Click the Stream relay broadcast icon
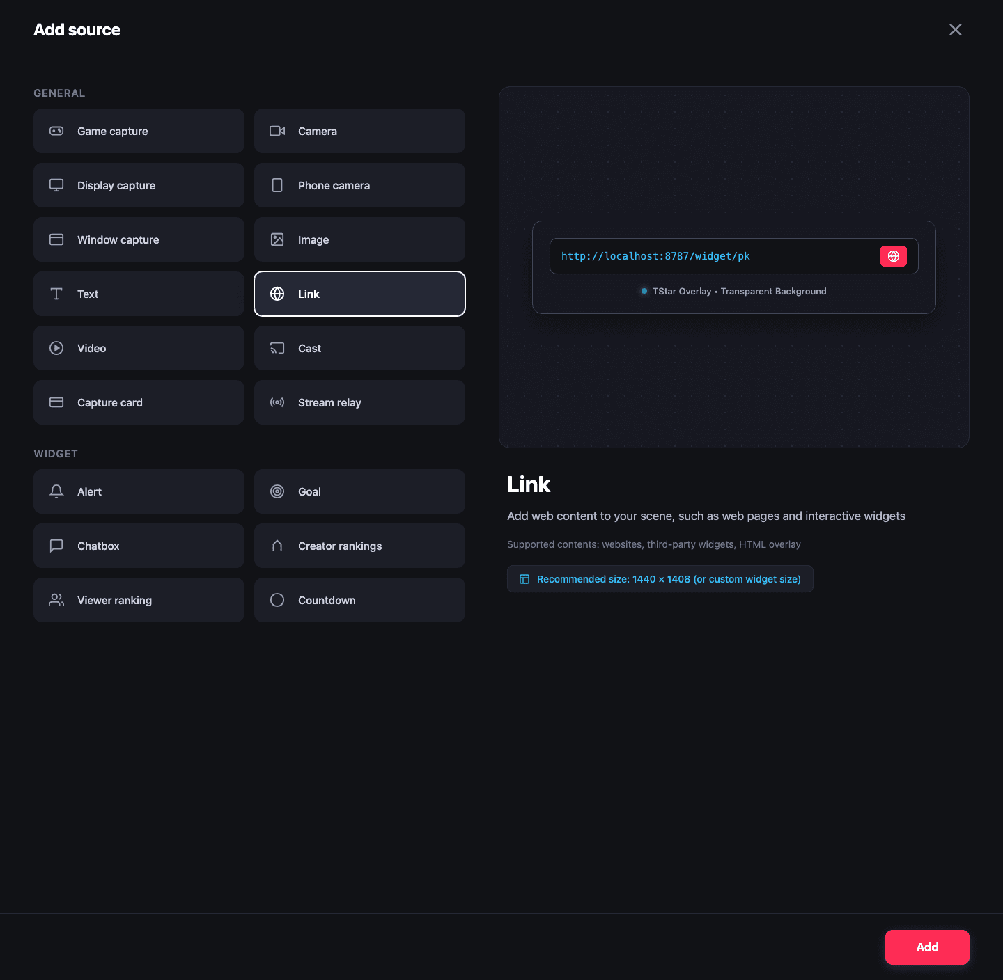Image resolution: width=1003 pixels, height=980 pixels. tap(277, 402)
